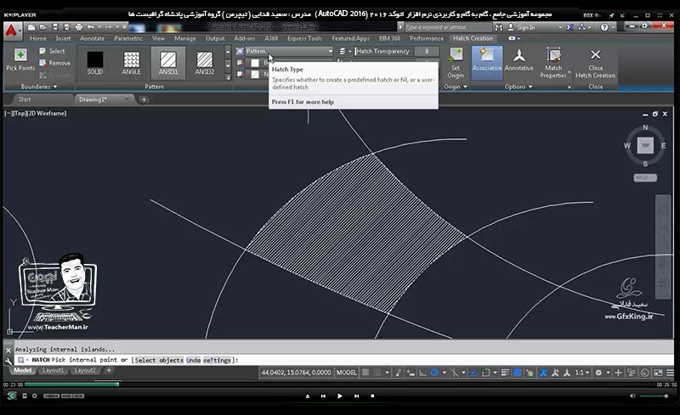Open the WCS coordinate system dropdown
Viewport: 680px width, 415px height.
point(645,177)
